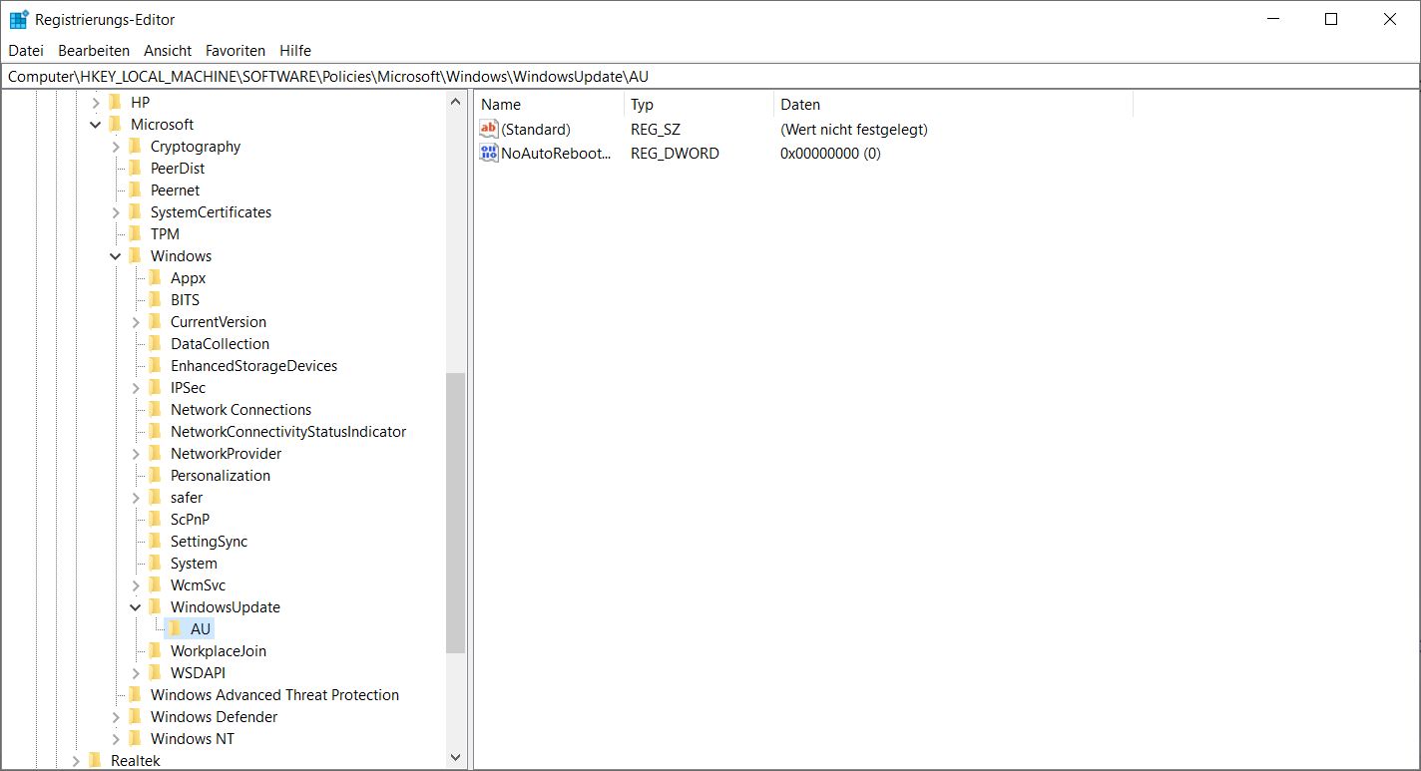
Task: Collapse the Windows key under Microsoft
Action: click(116, 255)
